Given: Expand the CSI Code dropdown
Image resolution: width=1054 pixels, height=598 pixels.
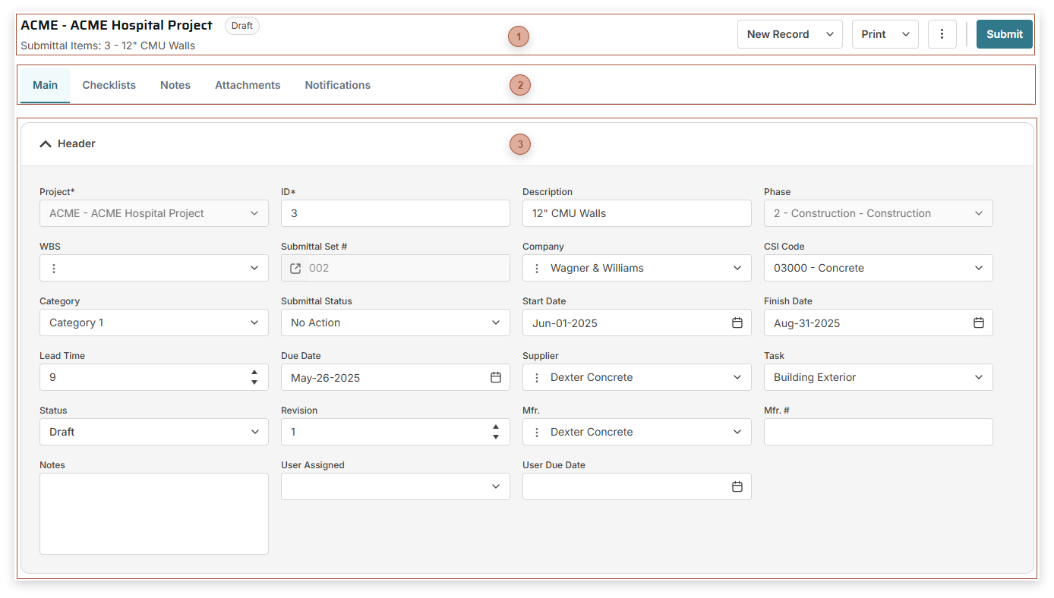Looking at the screenshot, I should point(978,268).
